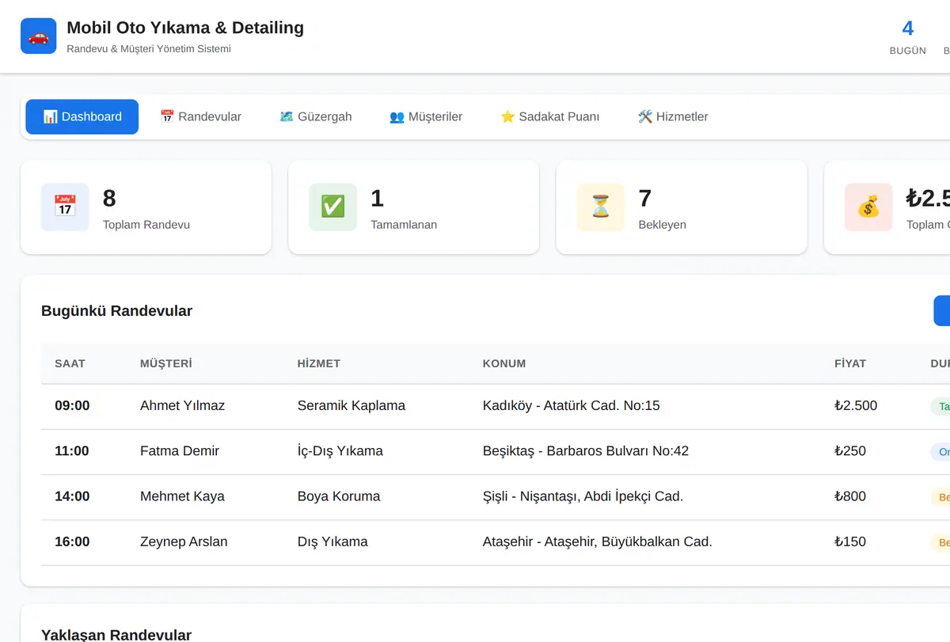Open the Güzergah tab
This screenshot has height=642, width=950.
tap(316, 116)
